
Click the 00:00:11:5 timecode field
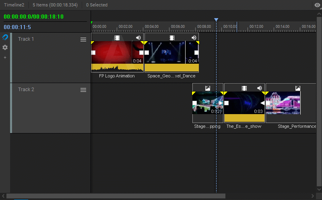[x=17, y=27]
